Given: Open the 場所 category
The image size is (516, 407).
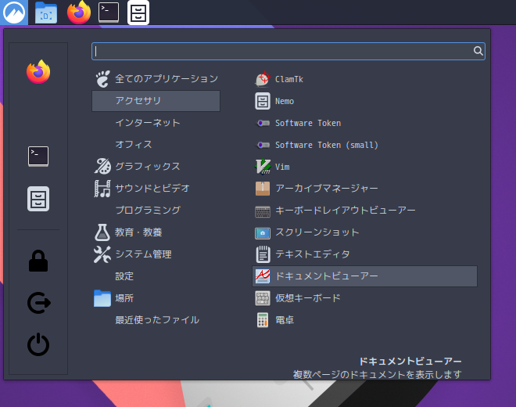Looking at the screenshot, I should (156, 298).
